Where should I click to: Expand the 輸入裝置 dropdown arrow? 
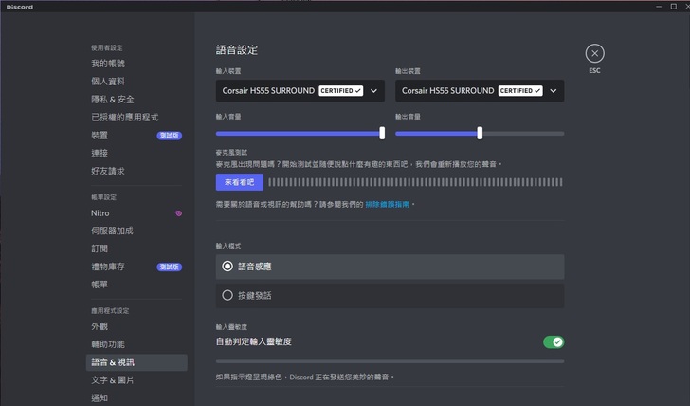point(374,91)
